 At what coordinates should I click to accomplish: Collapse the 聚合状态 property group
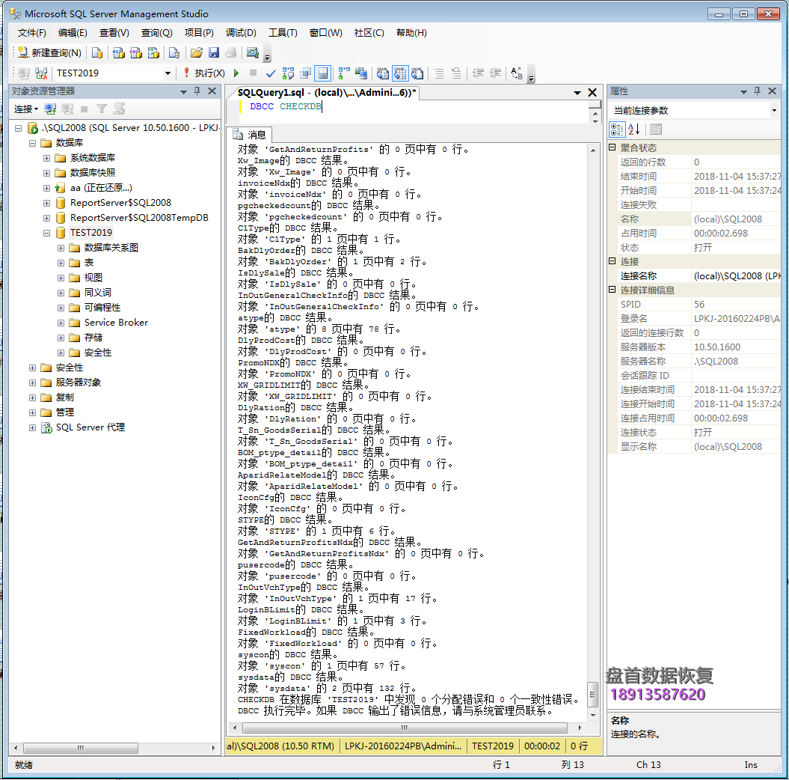[613, 147]
